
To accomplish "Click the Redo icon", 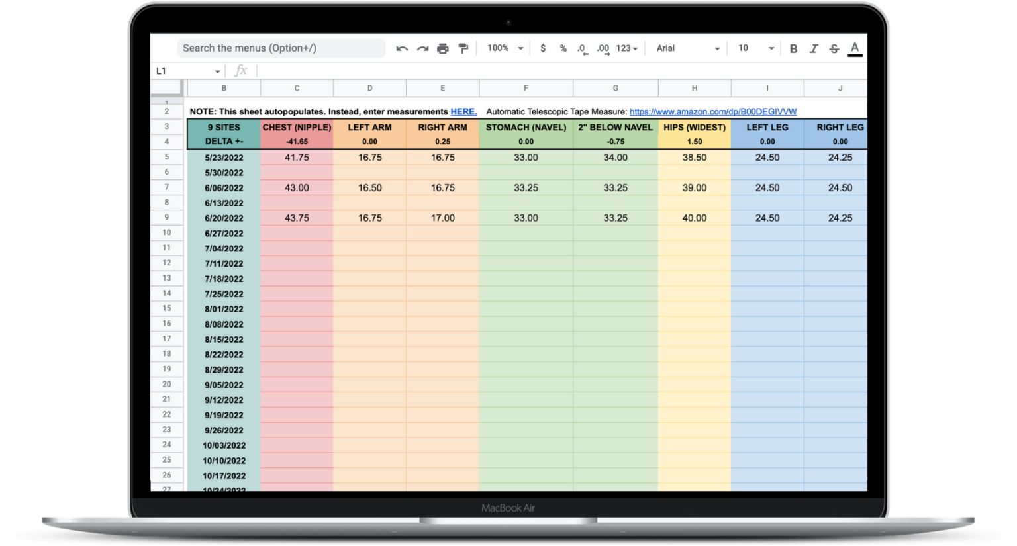I will click(x=422, y=48).
